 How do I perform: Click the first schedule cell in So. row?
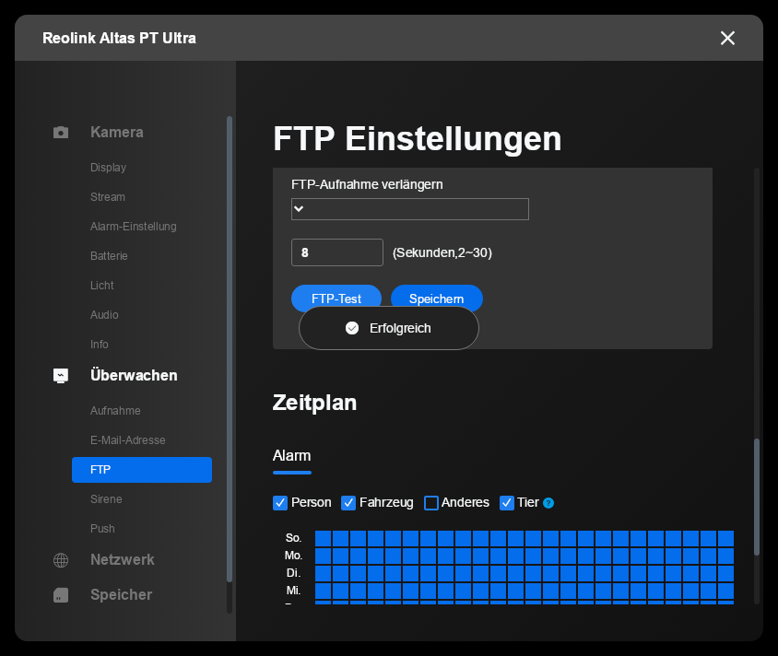[x=323, y=538]
